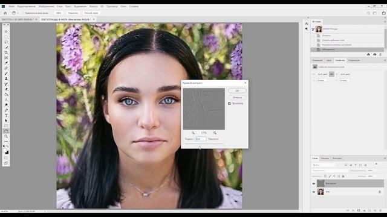This screenshot has height=217, width=387.
Task: Open the File menu
Action: pyautogui.click(x=11, y=7)
